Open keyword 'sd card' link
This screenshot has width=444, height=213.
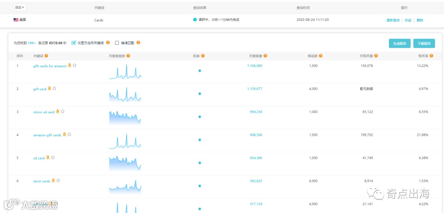[39, 158]
